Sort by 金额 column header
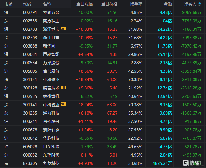Viewport: 206px width, 168px height. (x=168, y=4)
